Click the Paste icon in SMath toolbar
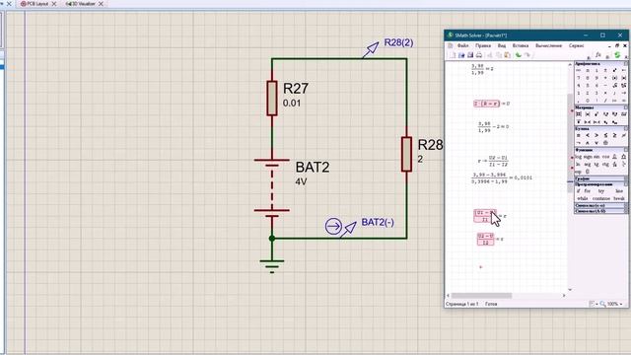The height and width of the screenshot is (355, 631). coord(507,55)
